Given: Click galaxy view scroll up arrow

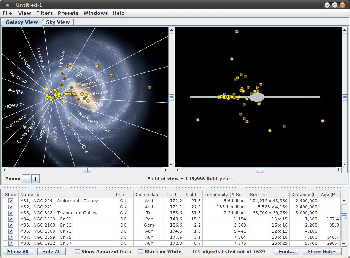Looking at the screenshot, I should click(171, 30).
